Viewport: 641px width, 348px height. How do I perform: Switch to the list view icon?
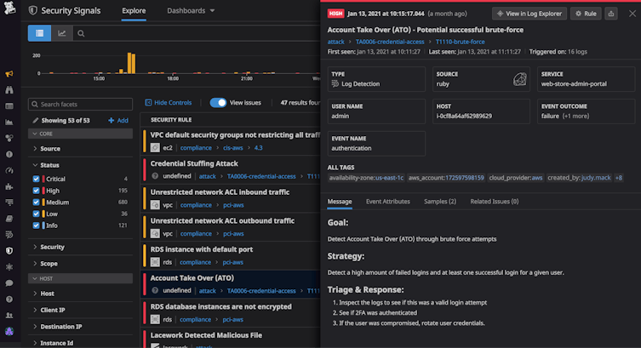point(40,33)
